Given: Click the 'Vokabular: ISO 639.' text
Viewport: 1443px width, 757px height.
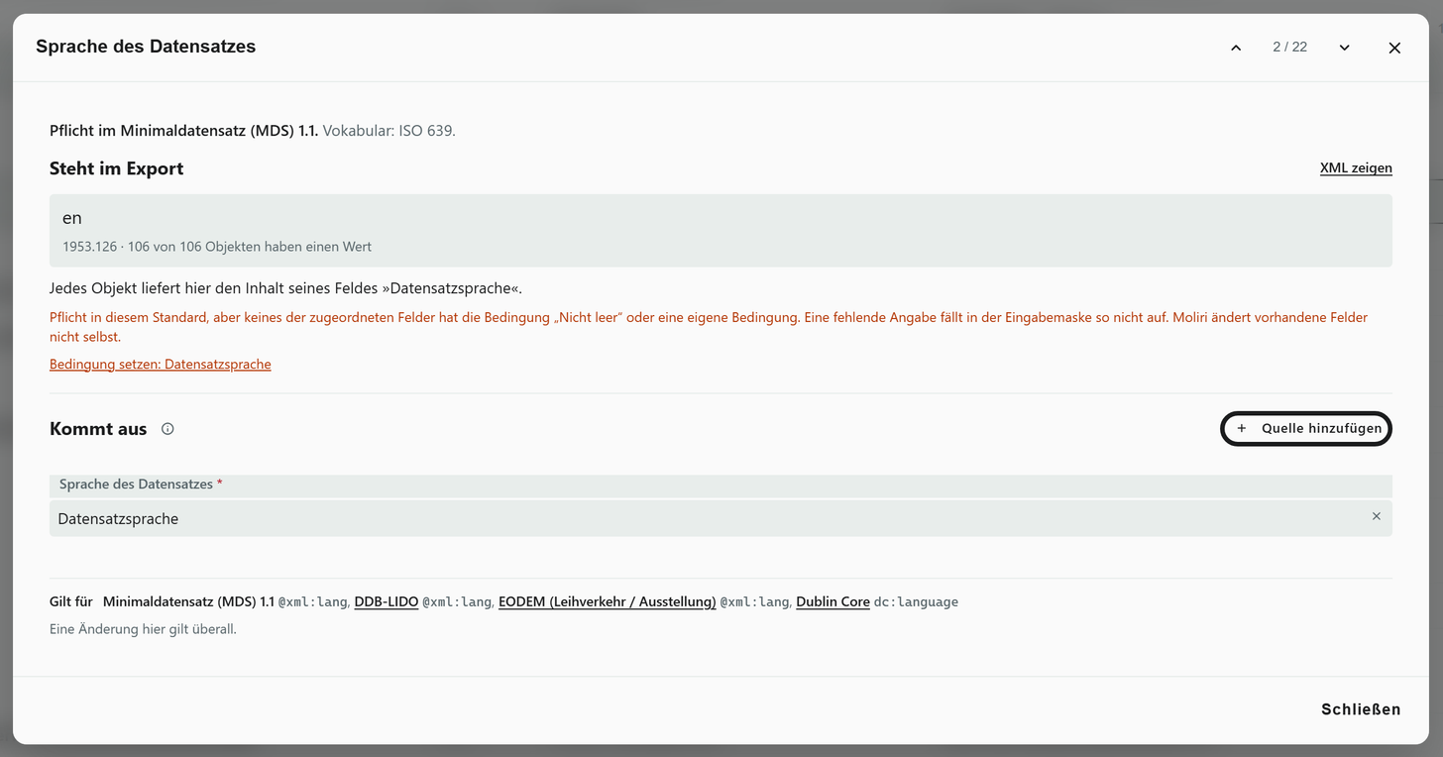Looking at the screenshot, I should [x=389, y=130].
